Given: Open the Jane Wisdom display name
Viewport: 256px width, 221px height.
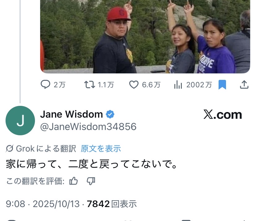Looking at the screenshot, I should click(71, 114).
